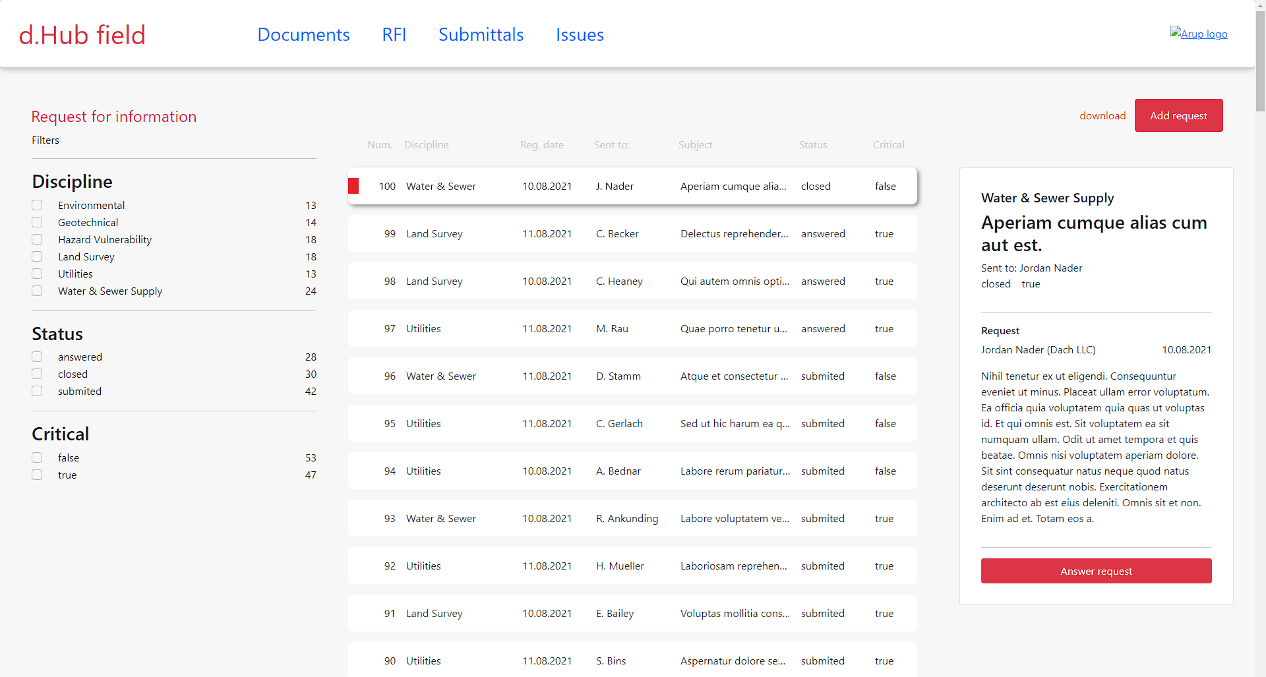This screenshot has height=677, width=1266.
Task: Enable the Hazard Vulnerability filter
Action: click(x=37, y=239)
